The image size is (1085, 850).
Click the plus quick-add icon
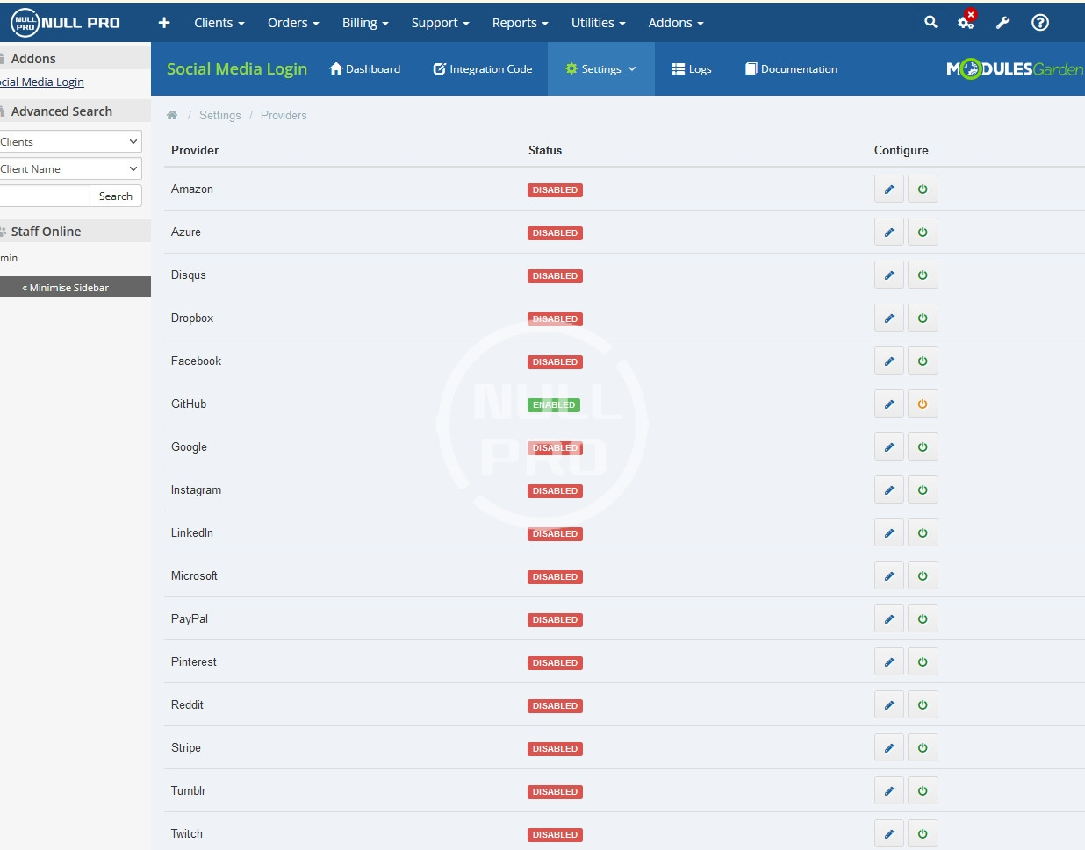(x=164, y=23)
